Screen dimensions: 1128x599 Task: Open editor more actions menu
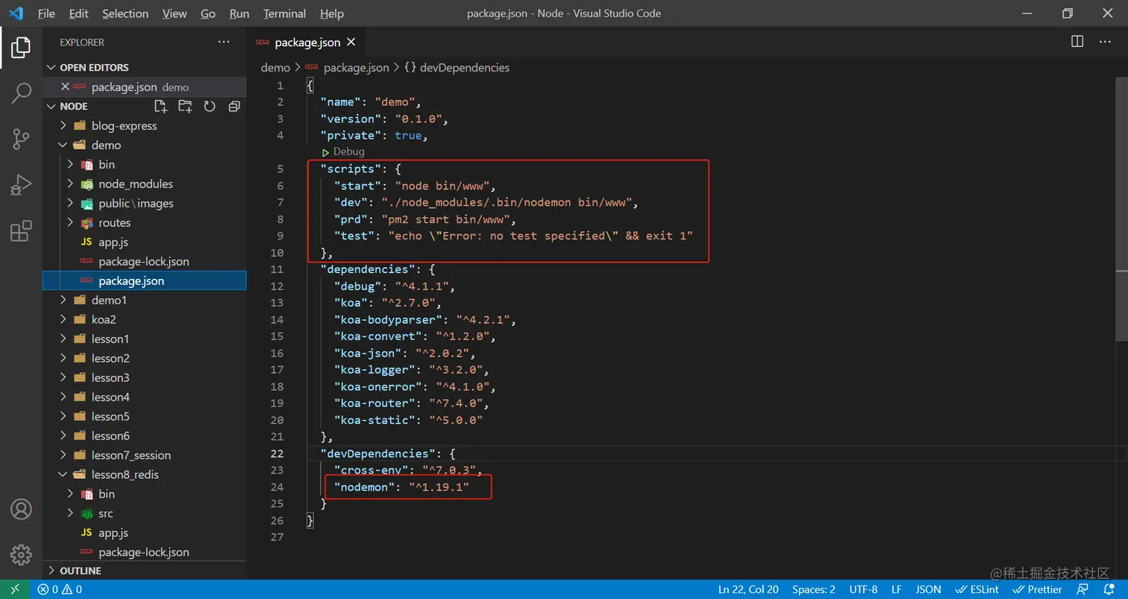pos(1106,42)
